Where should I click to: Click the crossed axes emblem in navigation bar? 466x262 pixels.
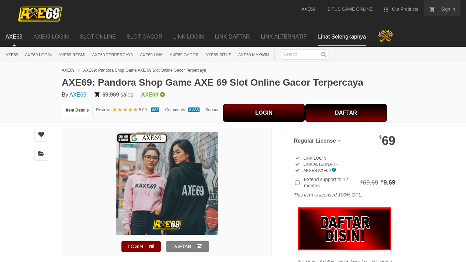(x=385, y=36)
